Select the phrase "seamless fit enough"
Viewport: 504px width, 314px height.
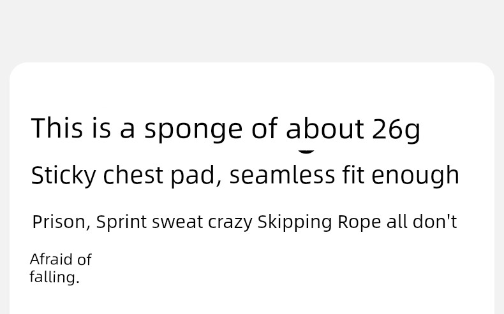[345, 175]
